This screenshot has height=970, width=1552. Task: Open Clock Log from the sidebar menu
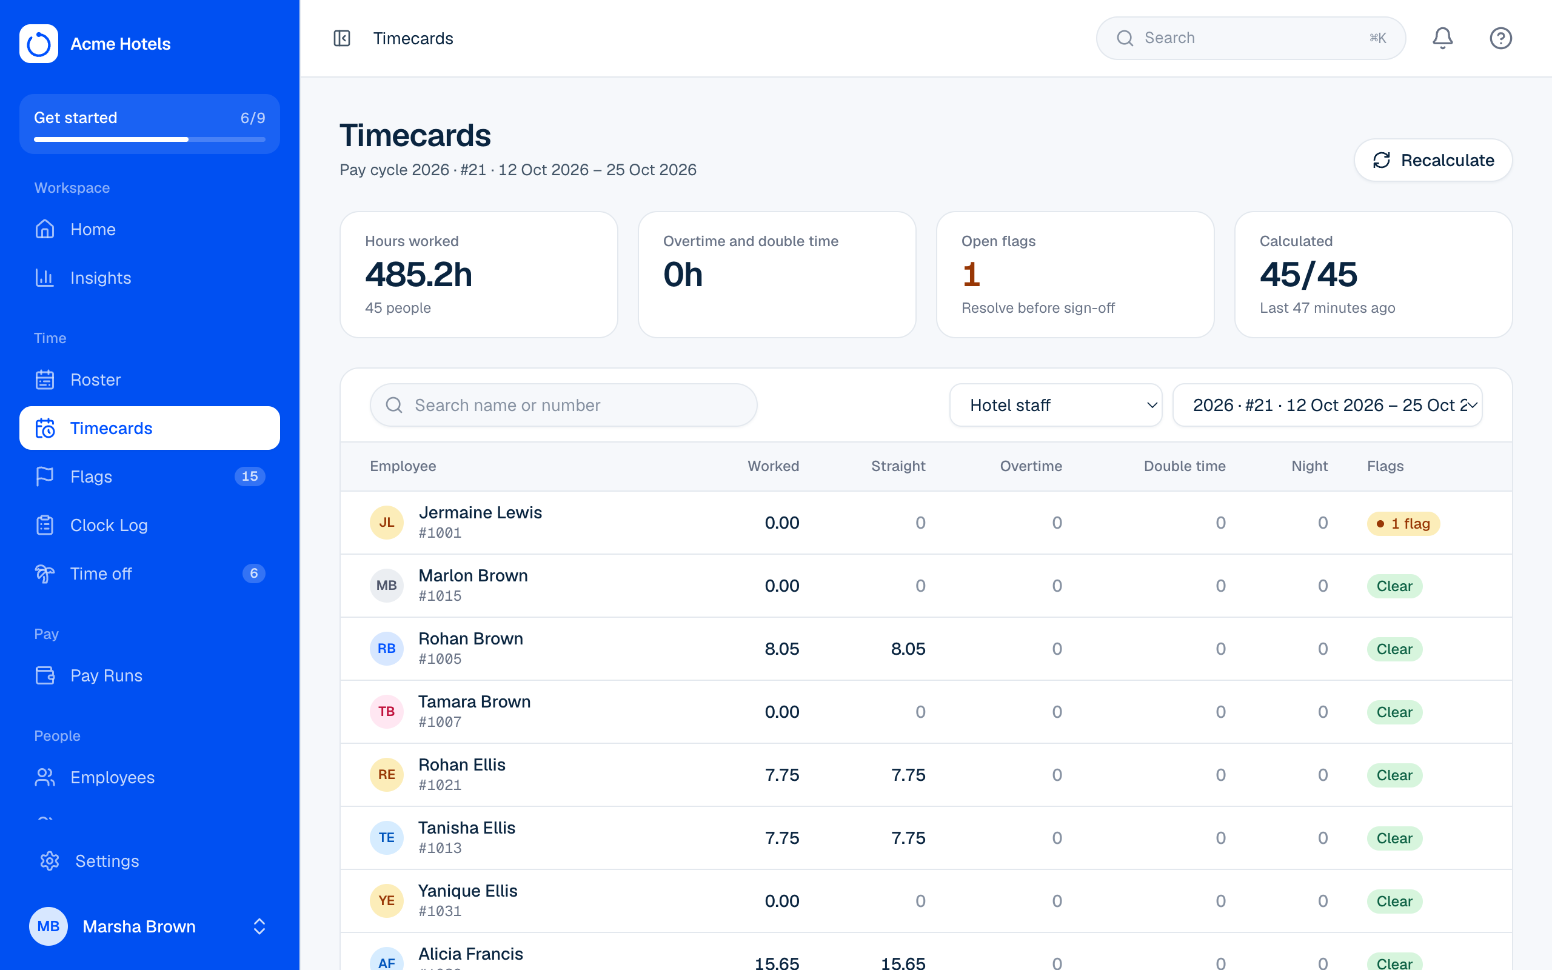pyautogui.click(x=149, y=526)
